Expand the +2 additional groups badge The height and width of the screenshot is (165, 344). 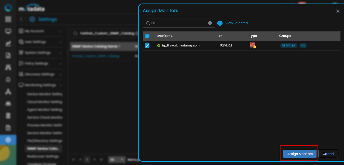coord(303,45)
